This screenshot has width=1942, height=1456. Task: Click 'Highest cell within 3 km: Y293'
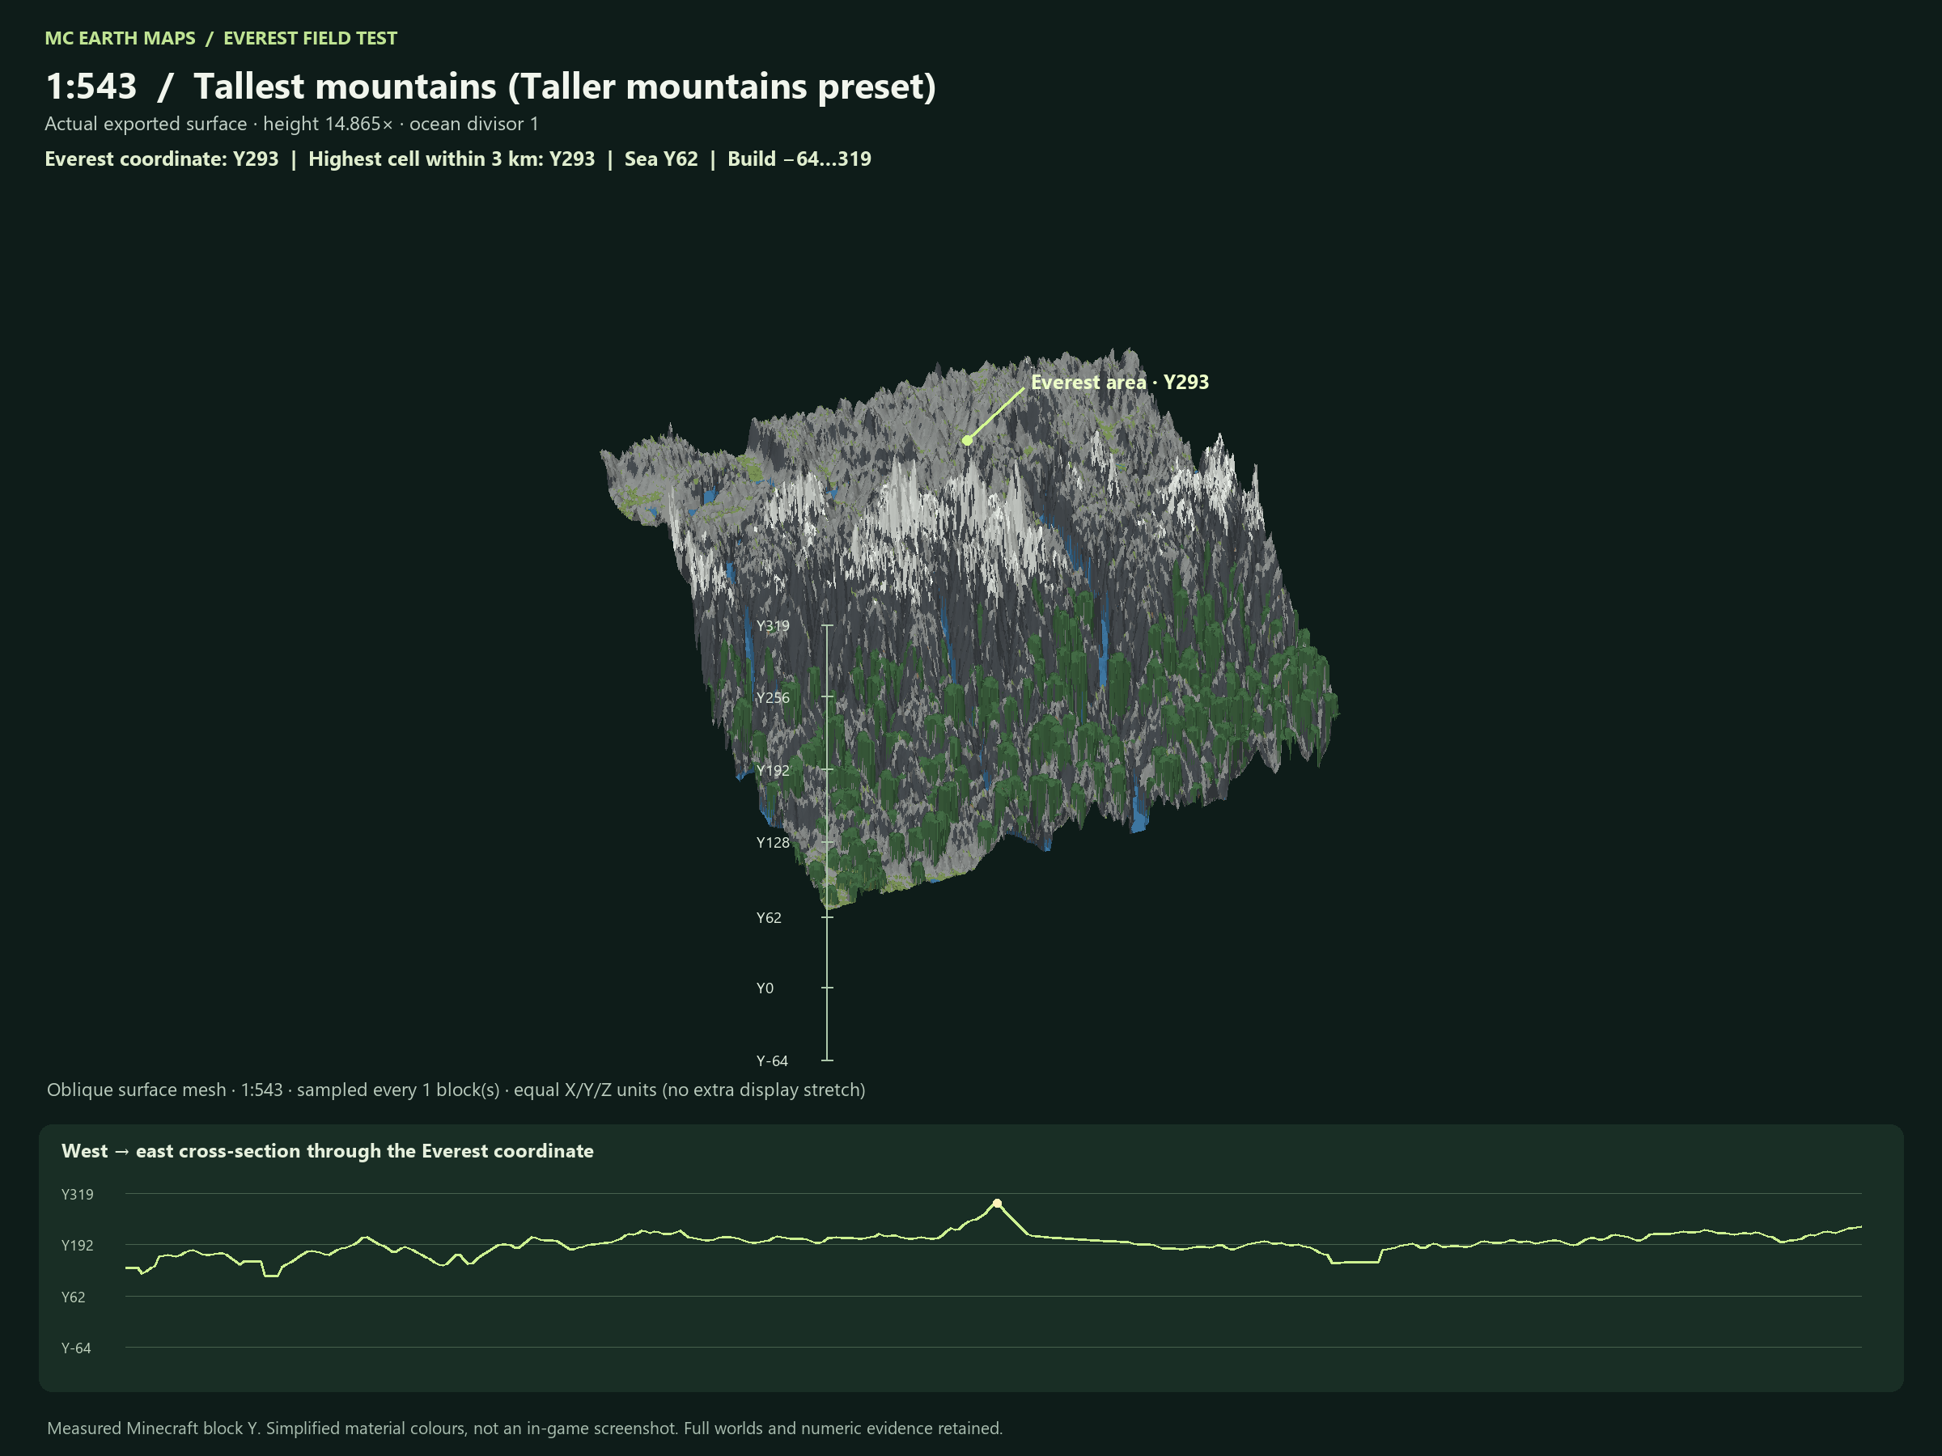click(x=452, y=159)
